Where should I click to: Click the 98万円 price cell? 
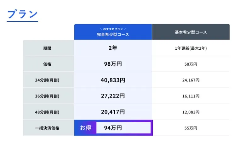pos(113,64)
